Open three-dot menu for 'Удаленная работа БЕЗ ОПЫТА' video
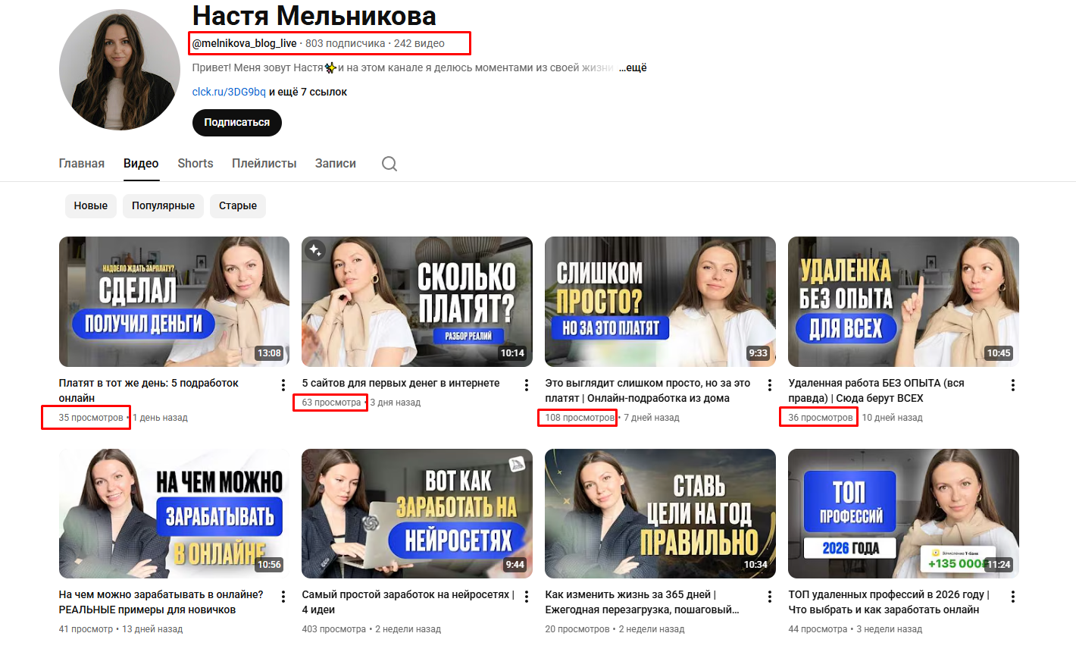The image size is (1076, 655). click(x=1013, y=385)
